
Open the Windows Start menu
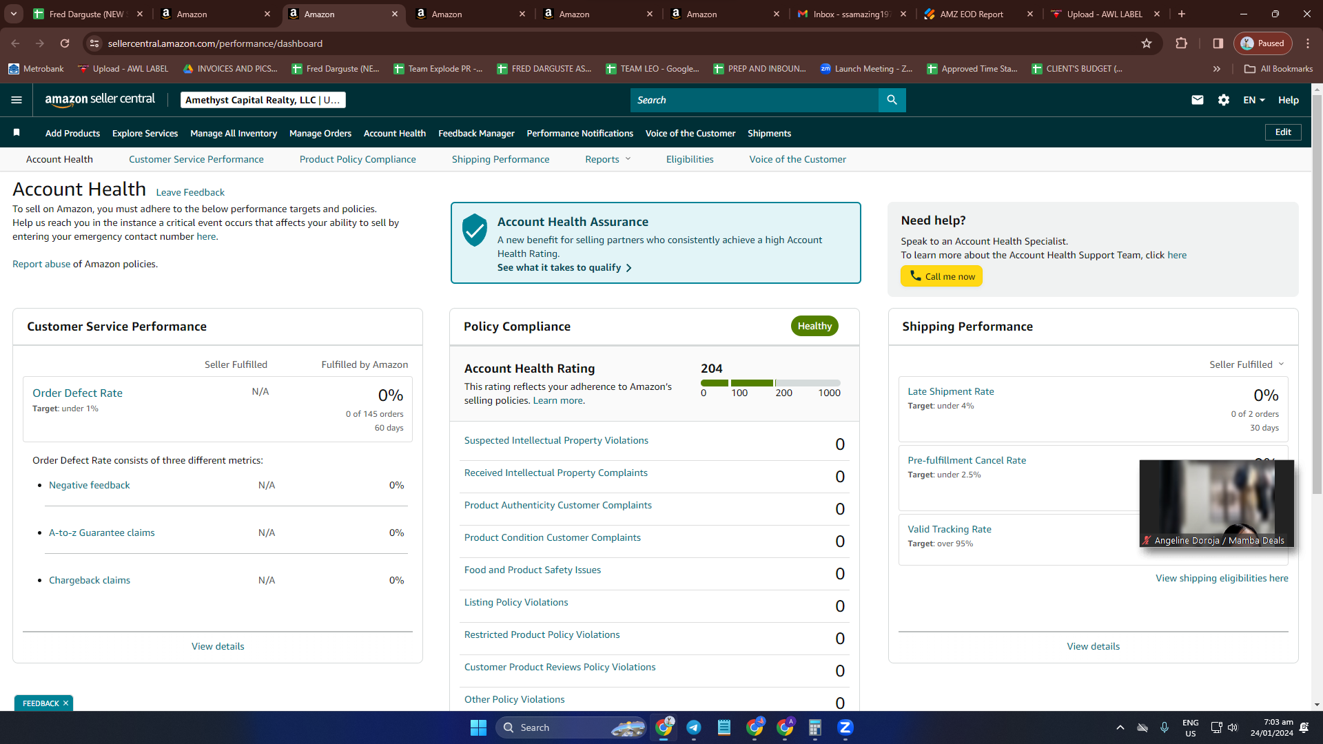point(478,727)
